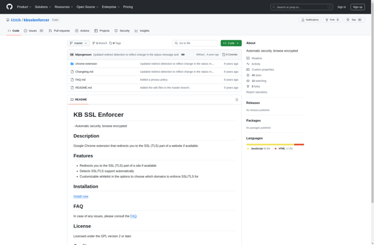The image size is (374, 245).
Task: Switch to the Pull requests tab
Action: tap(59, 30)
